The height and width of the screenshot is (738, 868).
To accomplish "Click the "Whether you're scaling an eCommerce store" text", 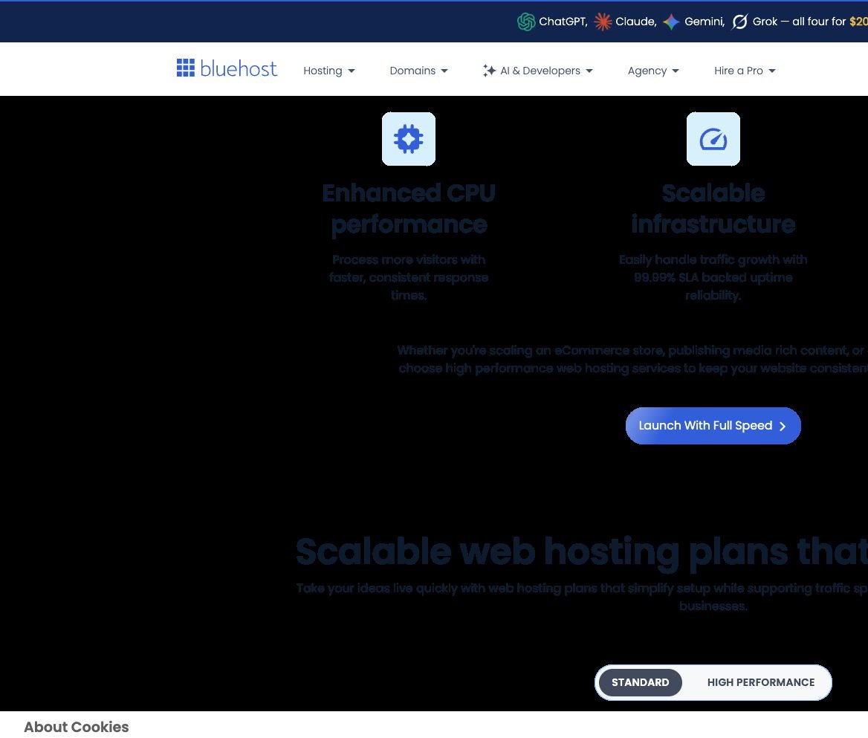I will coord(632,359).
